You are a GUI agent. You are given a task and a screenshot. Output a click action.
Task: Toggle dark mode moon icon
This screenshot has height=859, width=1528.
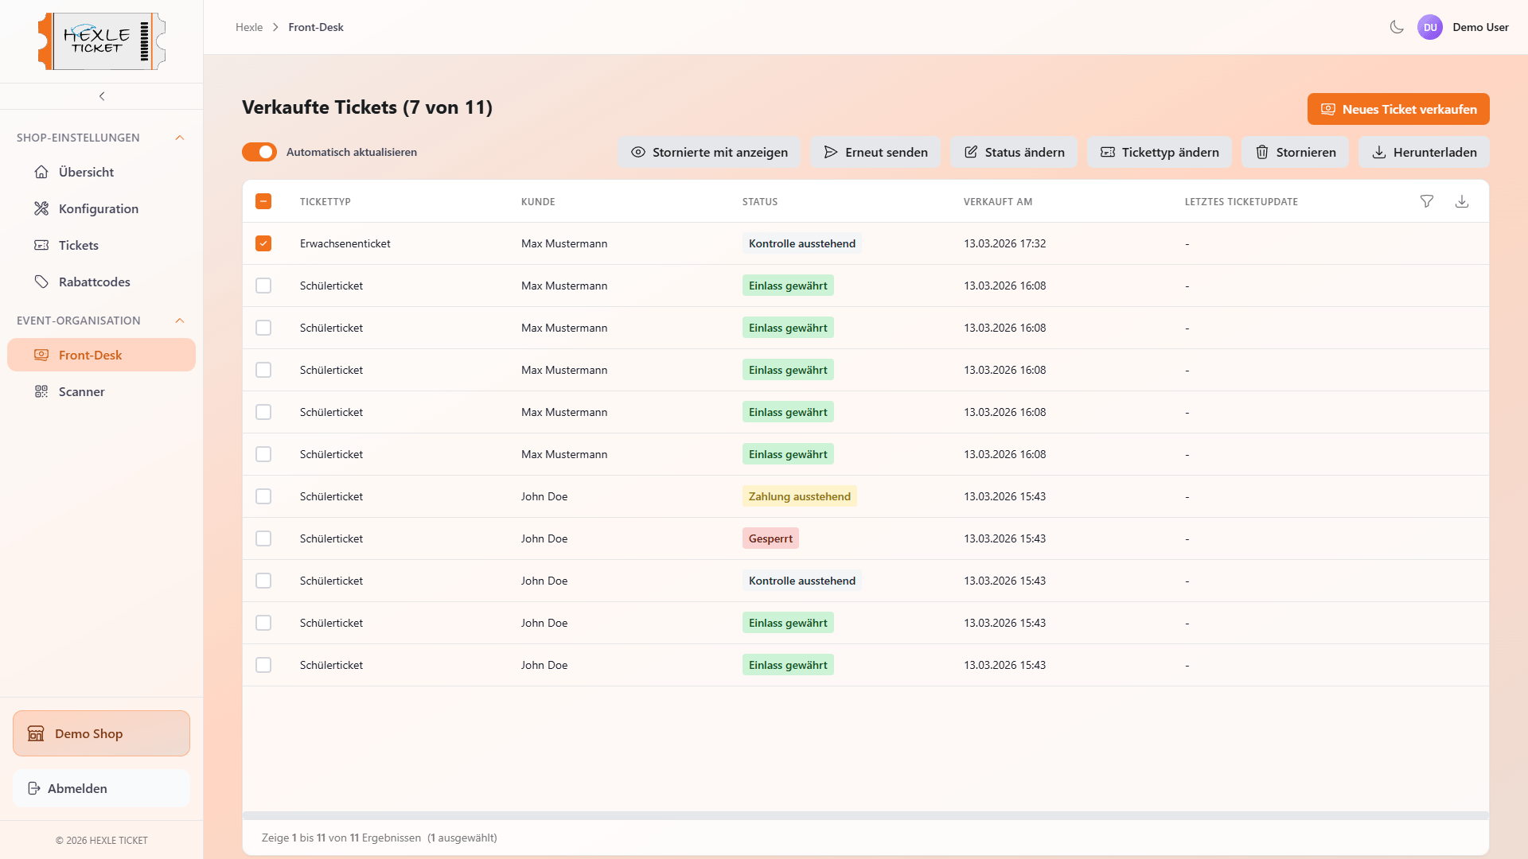[1397, 27]
